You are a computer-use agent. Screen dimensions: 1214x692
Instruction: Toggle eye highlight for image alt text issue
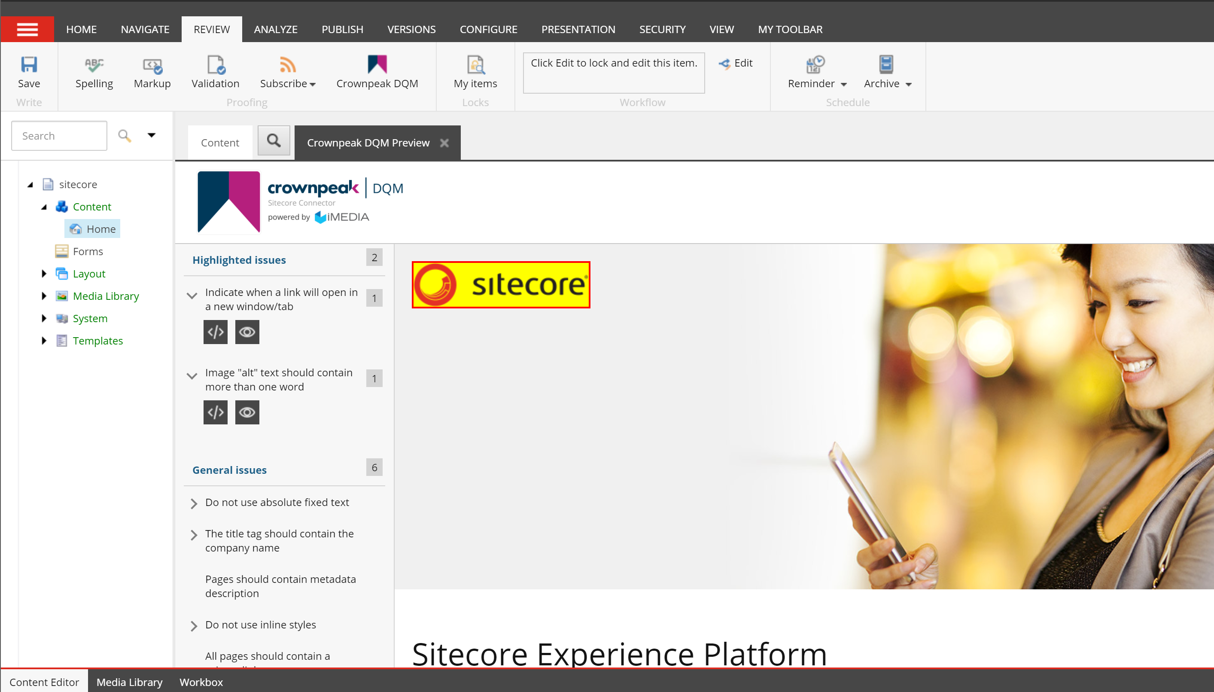pyautogui.click(x=247, y=412)
